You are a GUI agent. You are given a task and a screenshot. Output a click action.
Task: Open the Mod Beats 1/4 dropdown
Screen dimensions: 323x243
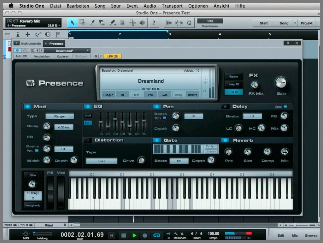pyautogui.click(x=63, y=149)
